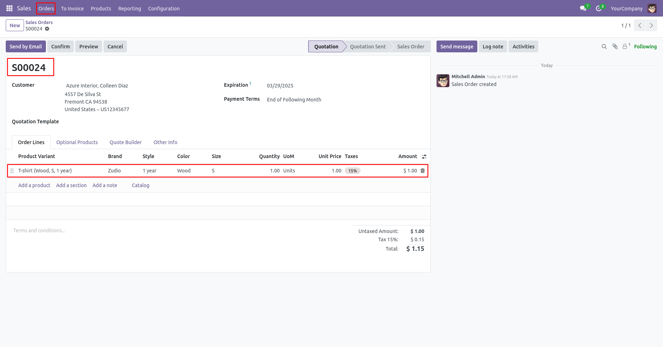Show the followers person icon

pyautogui.click(x=625, y=47)
